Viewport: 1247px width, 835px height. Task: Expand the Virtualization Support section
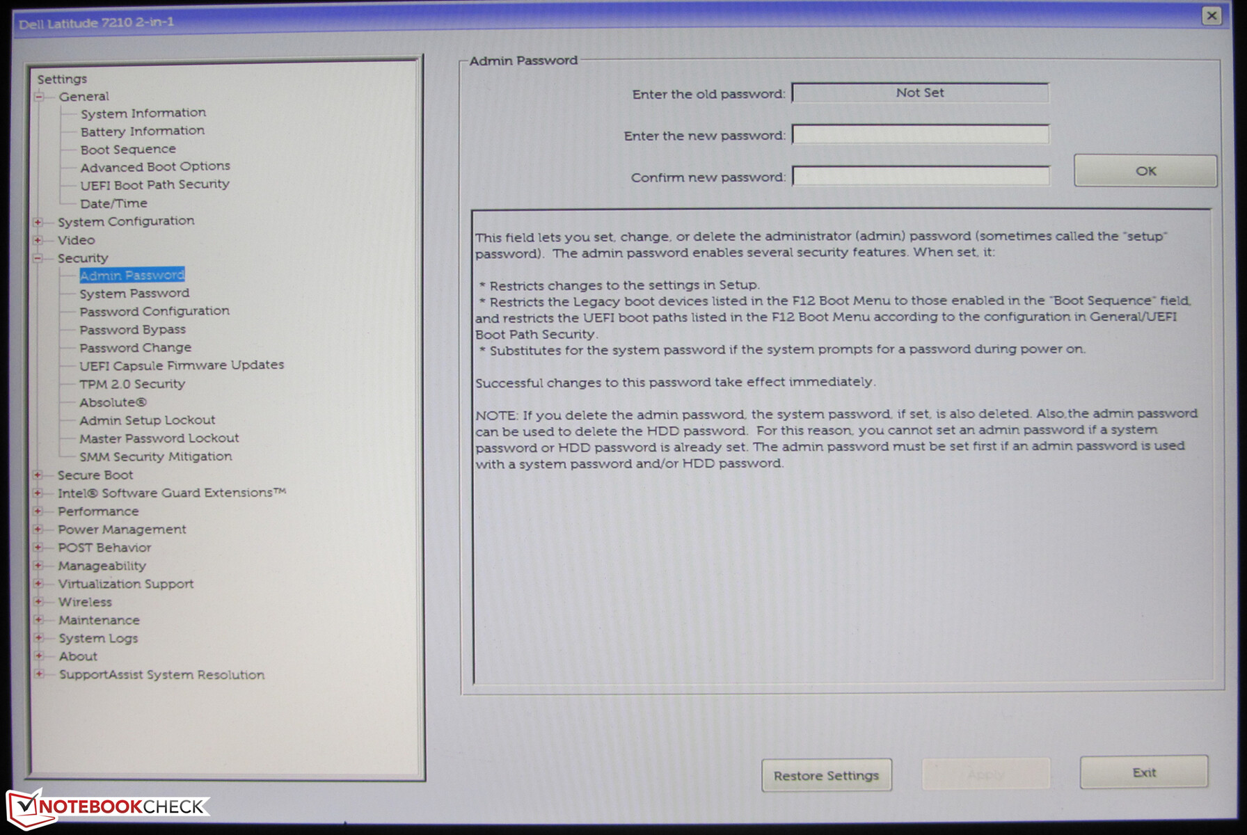[x=38, y=583]
